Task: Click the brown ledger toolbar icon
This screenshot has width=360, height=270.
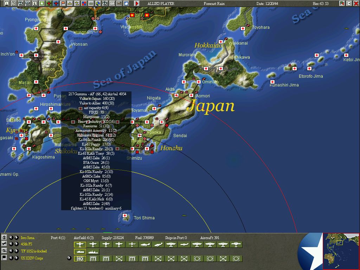Action: click(119, 4)
